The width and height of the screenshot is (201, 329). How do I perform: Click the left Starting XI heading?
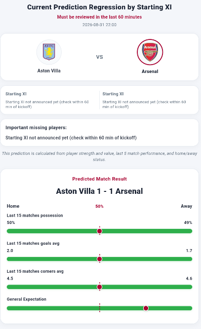16,94
